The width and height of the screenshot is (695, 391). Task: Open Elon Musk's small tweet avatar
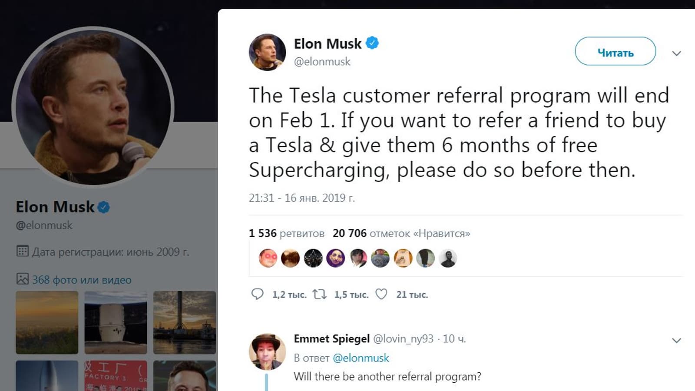coord(267,52)
